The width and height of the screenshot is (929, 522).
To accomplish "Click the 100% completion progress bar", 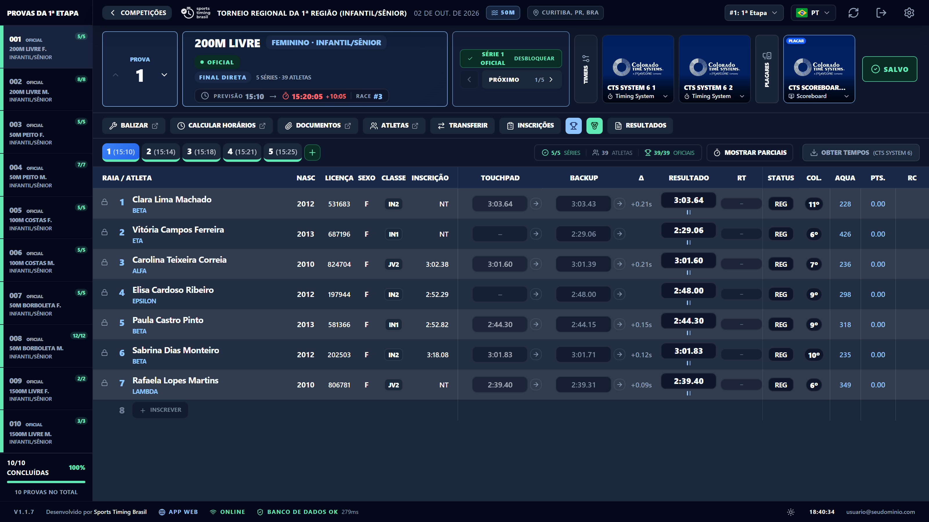I will [x=46, y=482].
